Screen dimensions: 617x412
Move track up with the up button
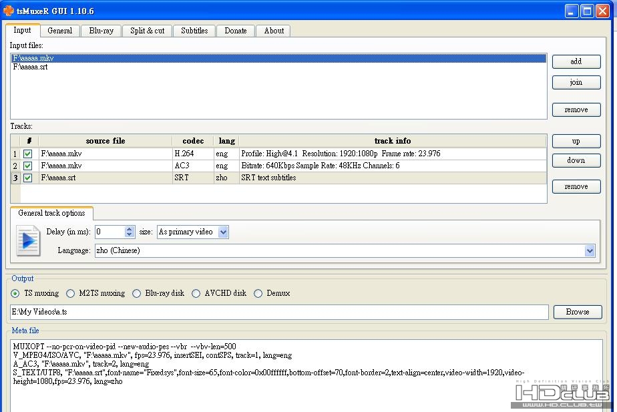(576, 142)
